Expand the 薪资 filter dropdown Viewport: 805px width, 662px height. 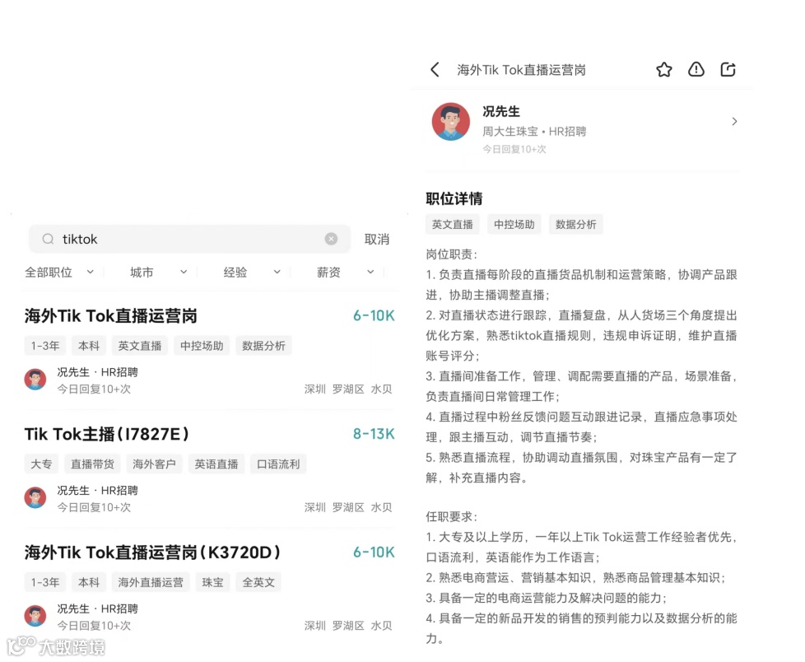pyautogui.click(x=345, y=273)
